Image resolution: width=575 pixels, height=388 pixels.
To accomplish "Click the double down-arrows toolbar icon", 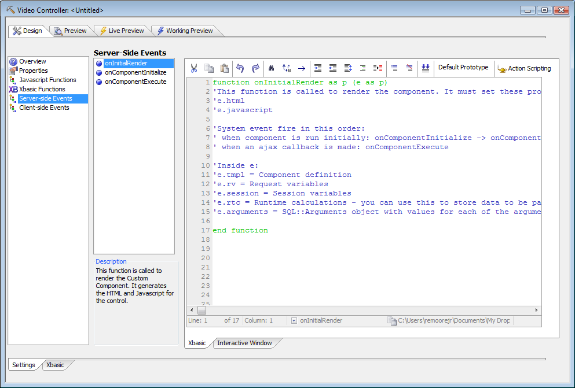I will 426,68.
